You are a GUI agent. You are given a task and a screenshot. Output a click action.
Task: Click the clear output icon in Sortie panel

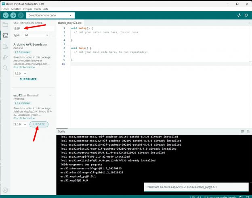pyautogui.click(x=243, y=131)
